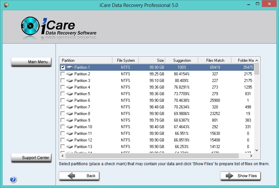Sort by the Partition column header

(x=86, y=60)
